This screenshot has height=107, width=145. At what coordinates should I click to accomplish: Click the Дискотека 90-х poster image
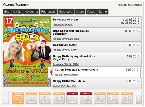pyautogui.click(x=27, y=51)
